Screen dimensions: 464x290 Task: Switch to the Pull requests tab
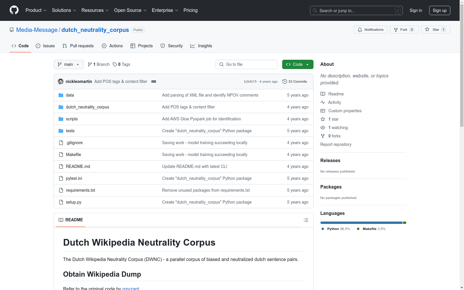pos(78,46)
